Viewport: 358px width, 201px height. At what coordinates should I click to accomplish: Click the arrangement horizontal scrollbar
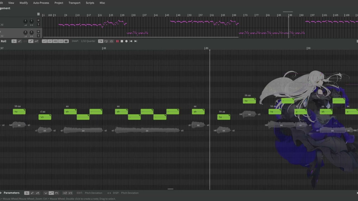click(x=141, y=37)
